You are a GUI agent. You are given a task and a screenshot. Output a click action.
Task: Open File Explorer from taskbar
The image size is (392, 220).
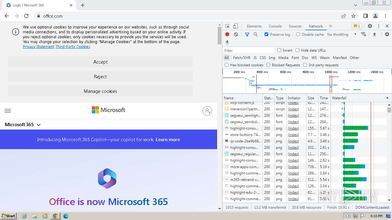click(x=35, y=216)
